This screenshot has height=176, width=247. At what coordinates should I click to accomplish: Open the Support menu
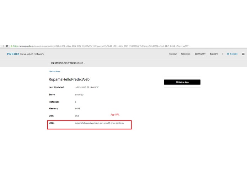click(x=214, y=54)
